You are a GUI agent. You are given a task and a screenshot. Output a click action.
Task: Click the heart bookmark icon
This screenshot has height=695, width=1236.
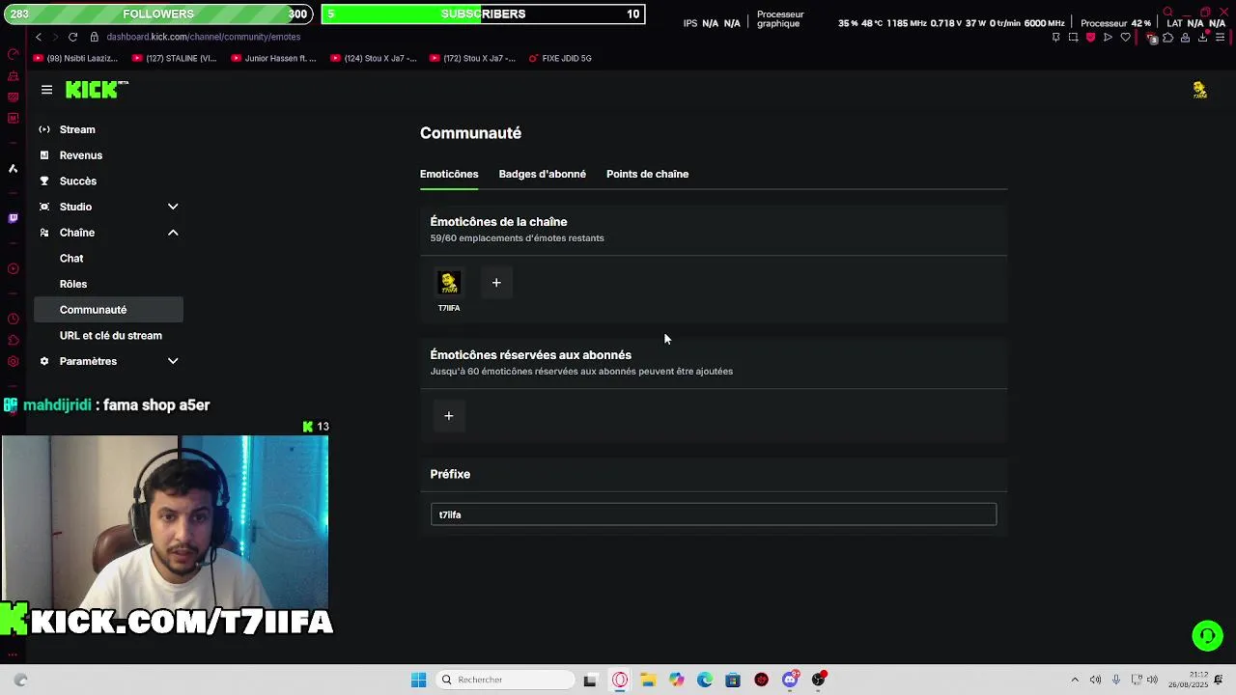click(x=1125, y=38)
